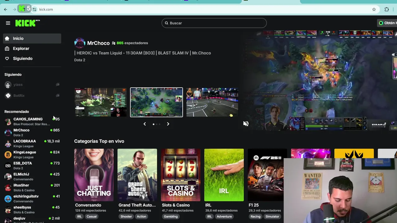The width and height of the screenshot is (397, 223).
Task: Open dequiv channel in recommended list
Action: click(x=32, y=220)
